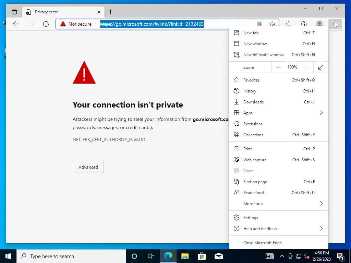Open the Windows Start menu
This screenshot has height=263, width=351.
tap(8, 256)
